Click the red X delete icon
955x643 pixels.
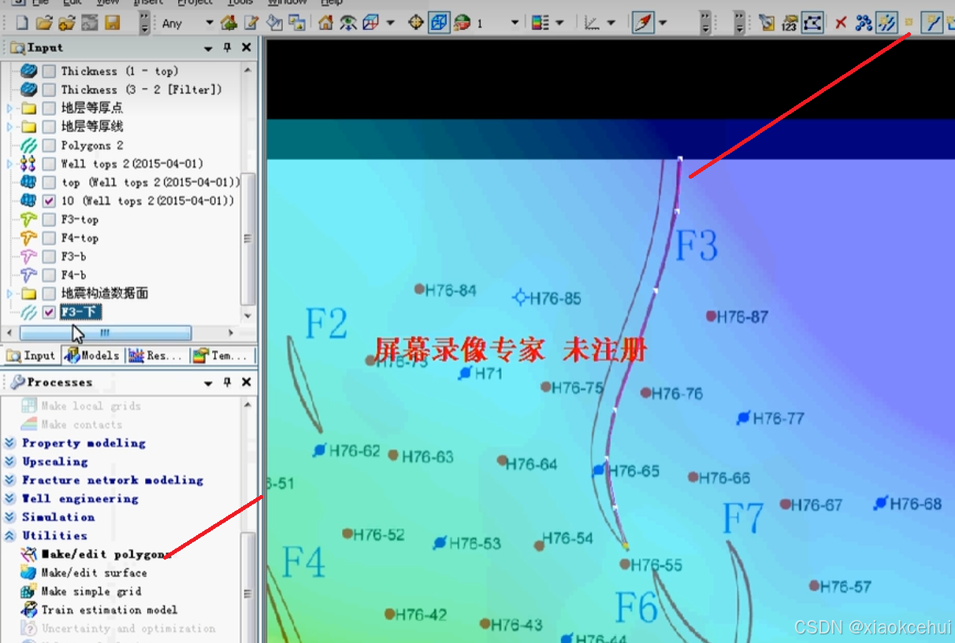pyautogui.click(x=840, y=23)
